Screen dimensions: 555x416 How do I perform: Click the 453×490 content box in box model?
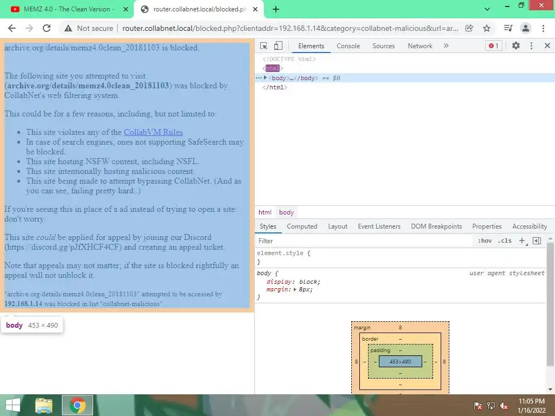[401, 361]
